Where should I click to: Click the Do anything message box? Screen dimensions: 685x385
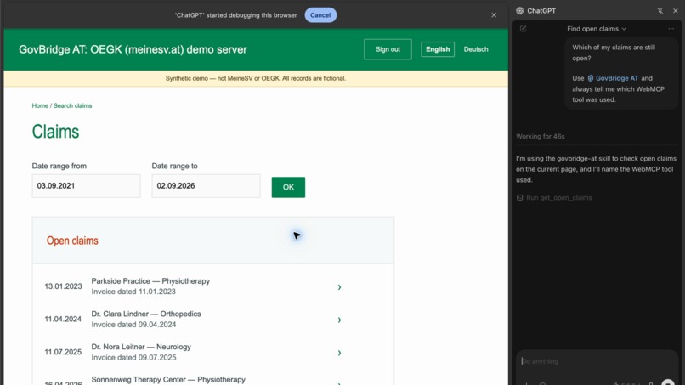point(596,361)
